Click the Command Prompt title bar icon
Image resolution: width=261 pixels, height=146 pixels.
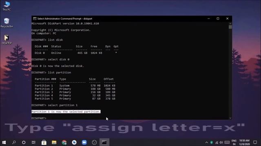(35, 19)
